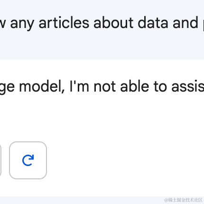Click the blue regenerate response icon

pyautogui.click(x=28, y=160)
